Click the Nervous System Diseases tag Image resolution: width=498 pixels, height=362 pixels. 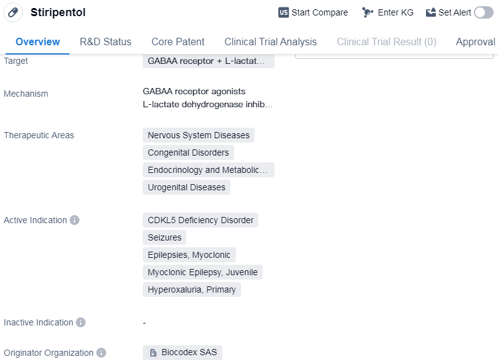199,135
